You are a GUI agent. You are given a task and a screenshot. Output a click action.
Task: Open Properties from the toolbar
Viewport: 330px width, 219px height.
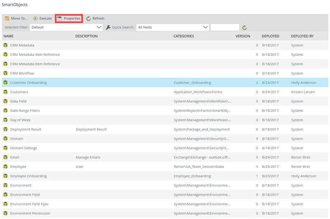pos(69,19)
